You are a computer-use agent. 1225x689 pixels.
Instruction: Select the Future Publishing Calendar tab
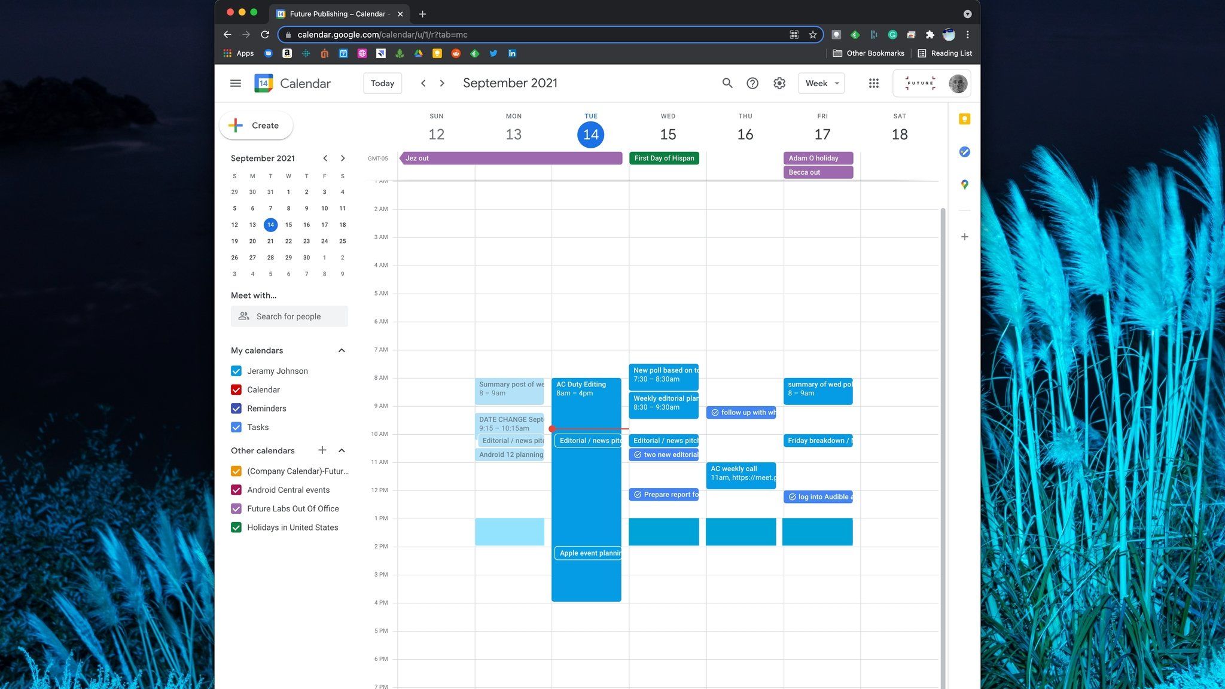pos(340,14)
